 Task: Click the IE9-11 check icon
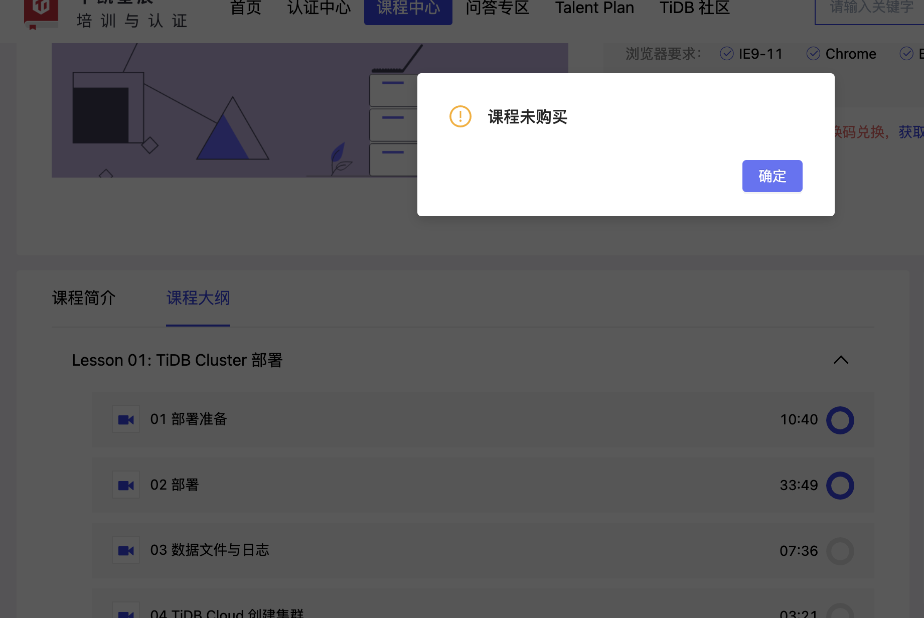pos(726,54)
